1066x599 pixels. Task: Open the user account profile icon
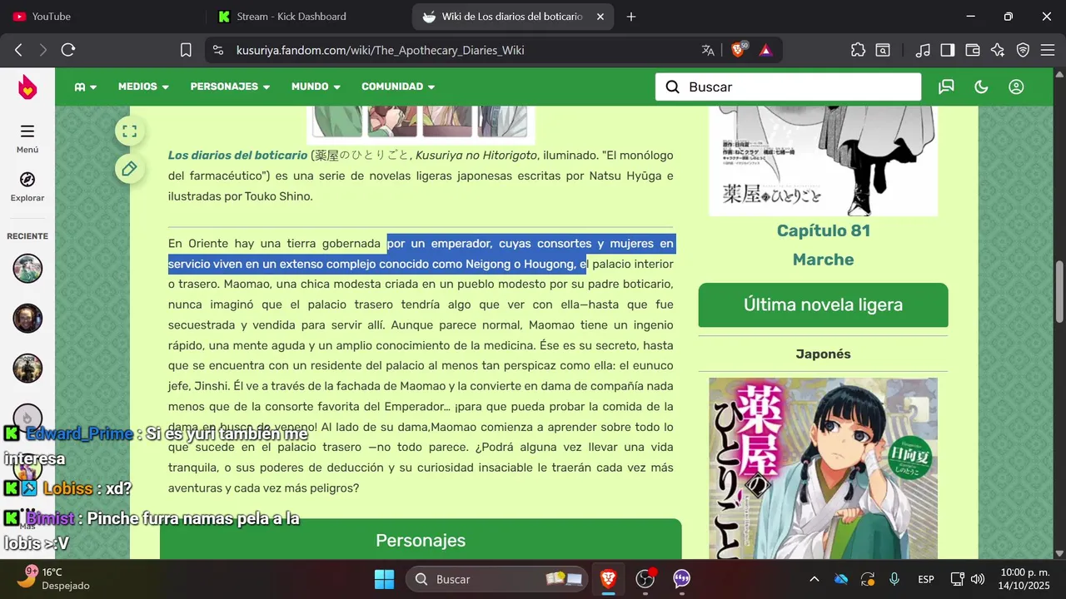point(1016,87)
